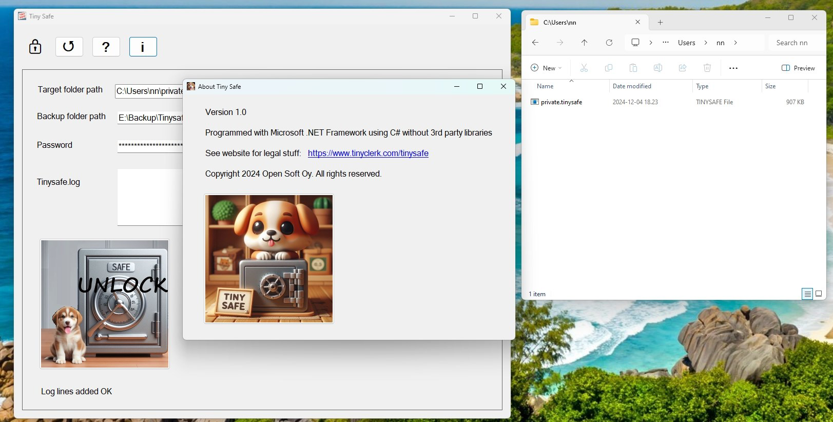Click the Delete trash icon
The image size is (833, 422).
click(707, 68)
